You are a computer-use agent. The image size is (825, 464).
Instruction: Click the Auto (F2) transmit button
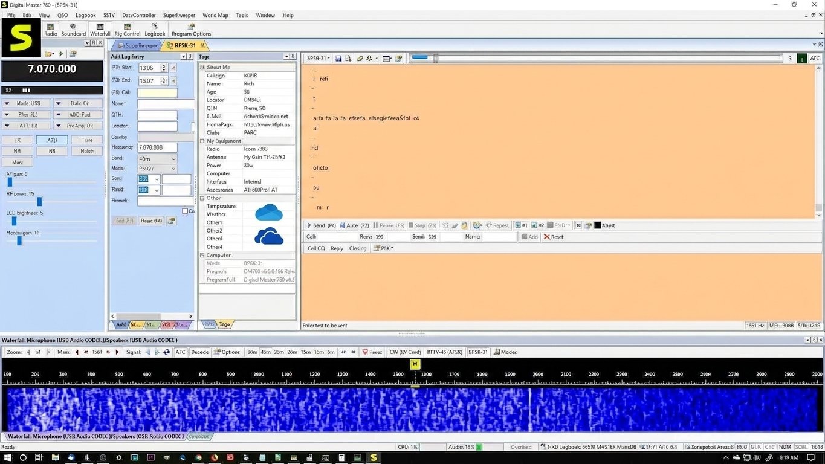[355, 225]
